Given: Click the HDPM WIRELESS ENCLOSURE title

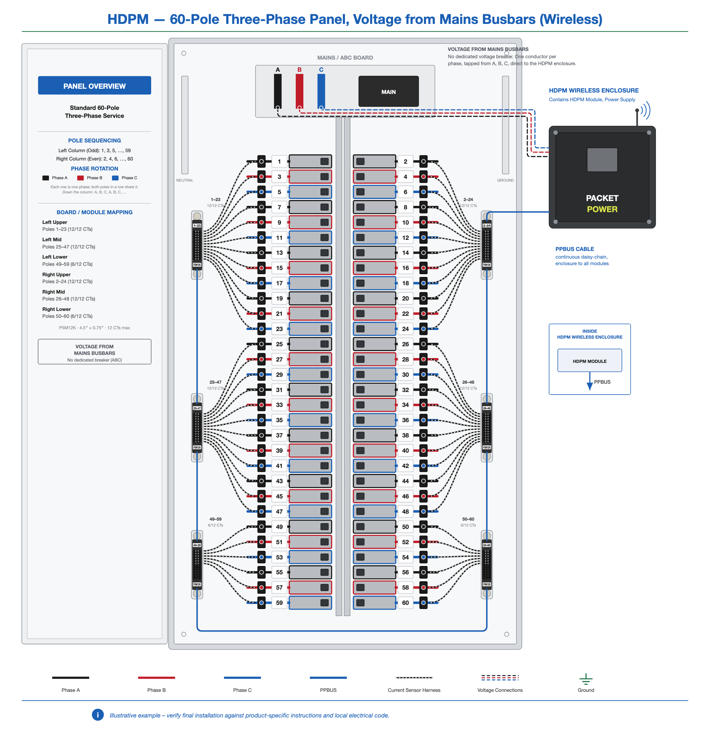Looking at the screenshot, I should [x=594, y=90].
